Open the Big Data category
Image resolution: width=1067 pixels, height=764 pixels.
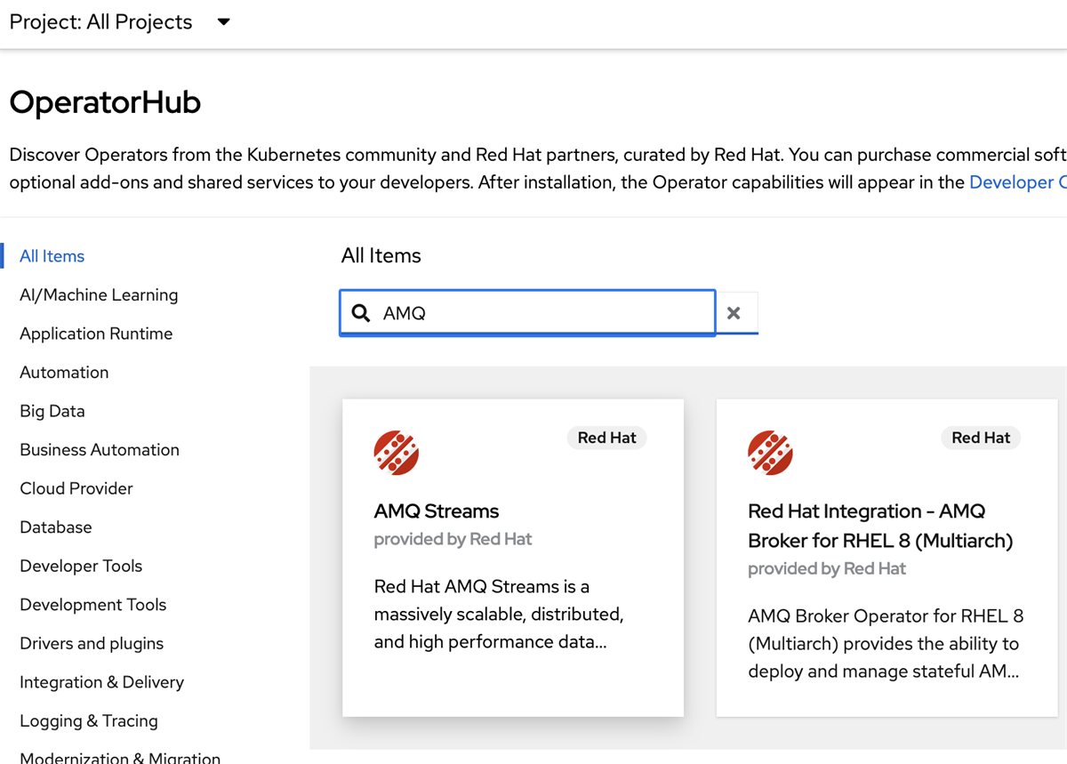[52, 411]
